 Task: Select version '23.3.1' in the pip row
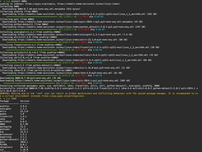24,132
